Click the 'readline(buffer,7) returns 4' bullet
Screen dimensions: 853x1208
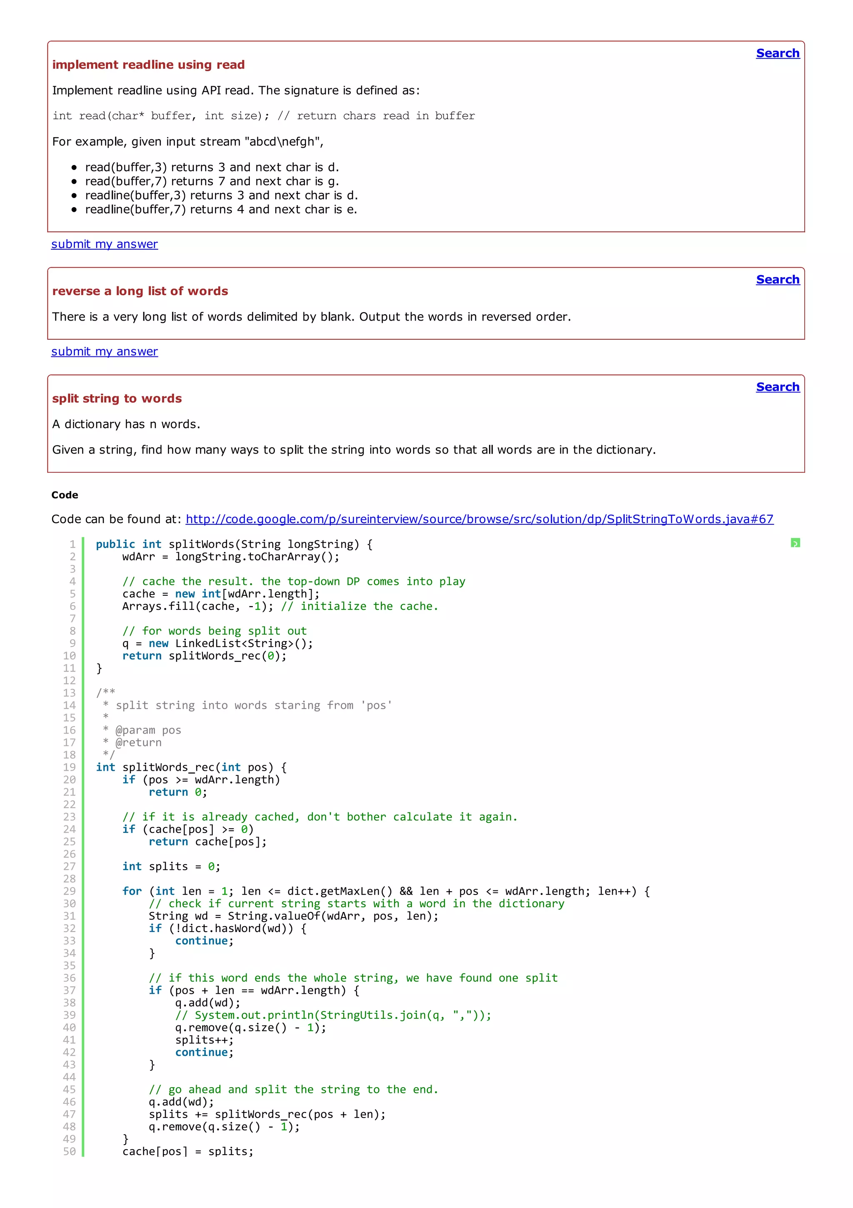coord(221,209)
